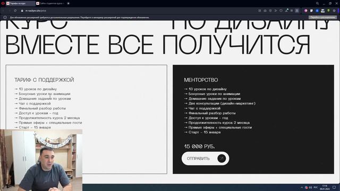Click 'Перейти к расширениям' notification button
The image size is (340, 191).
tap(322, 18)
